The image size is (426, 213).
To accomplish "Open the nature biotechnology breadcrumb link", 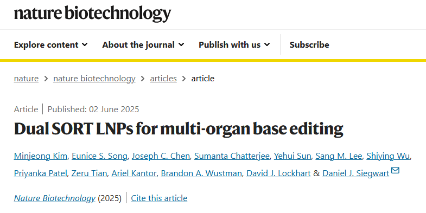I will 94,79.
